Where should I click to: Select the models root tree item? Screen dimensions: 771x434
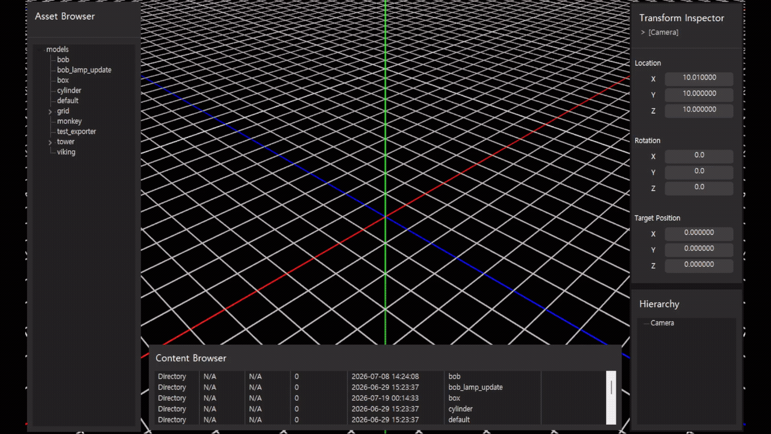pyautogui.click(x=57, y=49)
